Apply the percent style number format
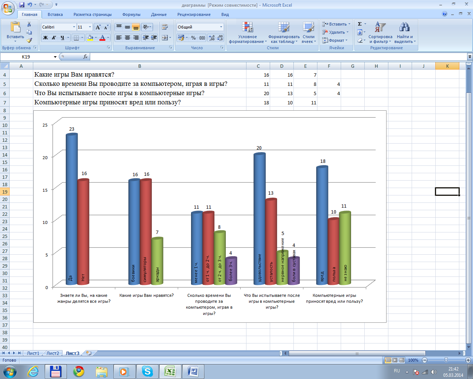 point(193,38)
